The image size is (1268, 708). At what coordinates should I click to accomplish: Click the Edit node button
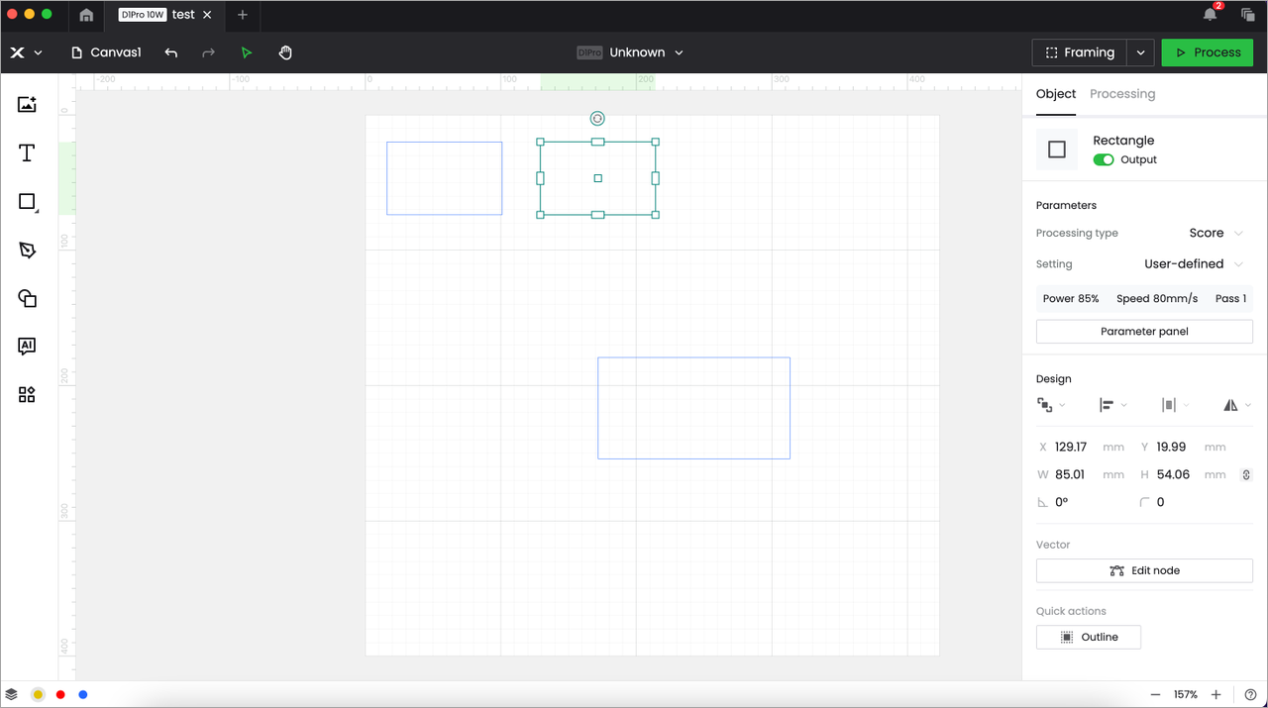pyautogui.click(x=1144, y=570)
